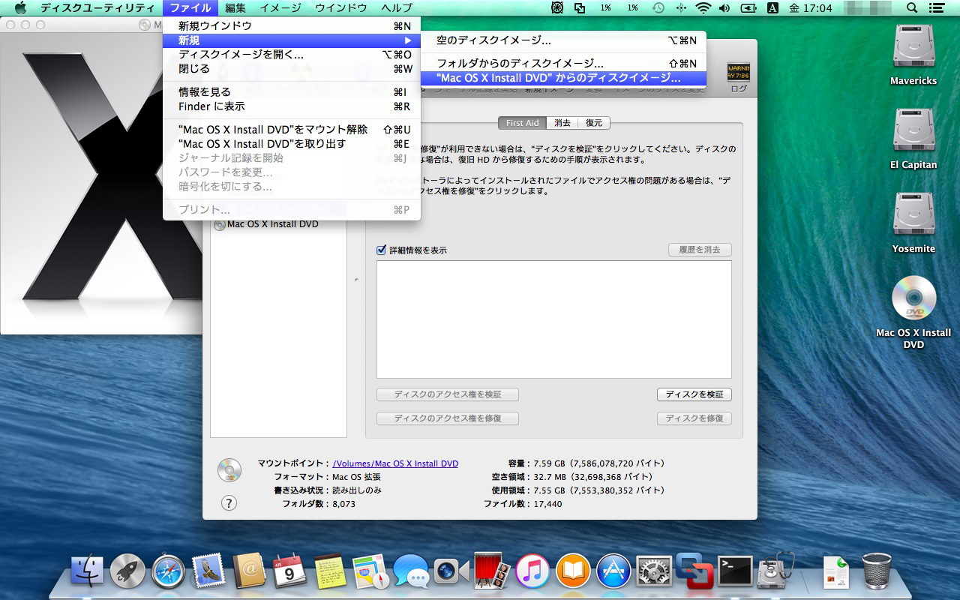Viewport: 960px width, 600px height.
Task: Click the ディスクを検証 button
Action: pyautogui.click(x=694, y=394)
